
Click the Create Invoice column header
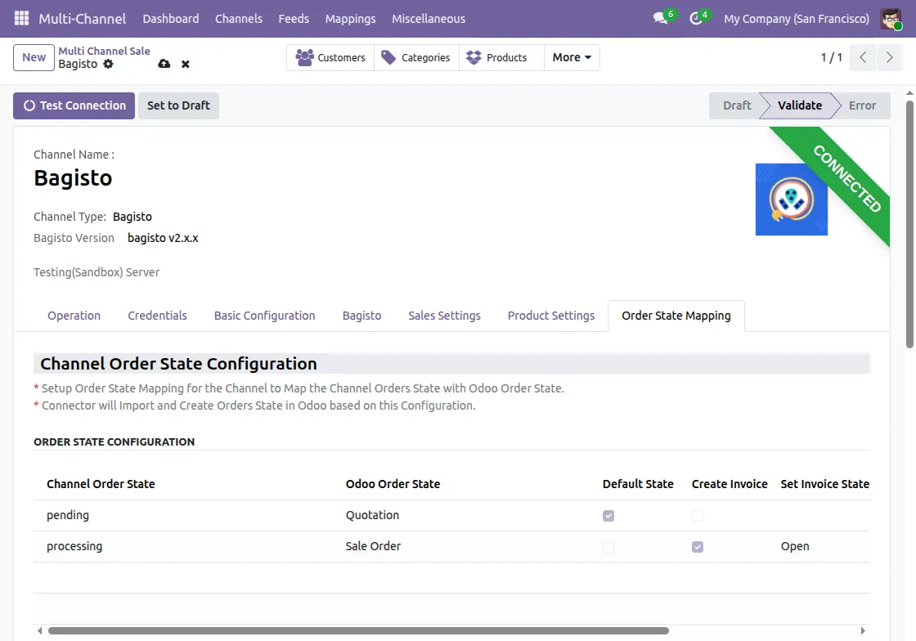tap(729, 484)
